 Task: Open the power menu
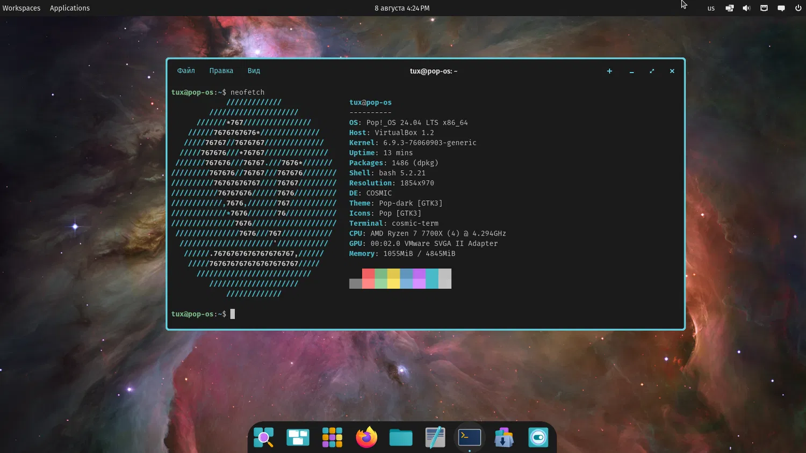798,8
